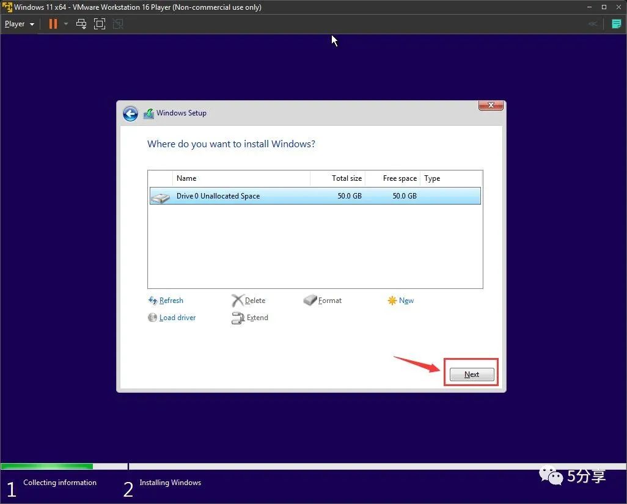627x504 pixels.
Task: Click the 50.0 GB free space cell
Action: (x=405, y=196)
